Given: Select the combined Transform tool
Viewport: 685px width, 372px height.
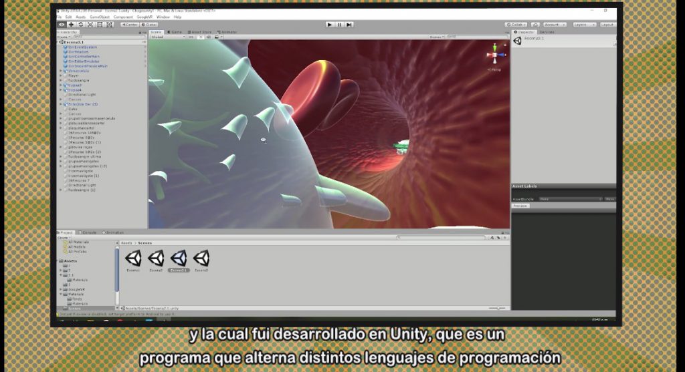Looking at the screenshot, I should pyautogui.click(x=110, y=25).
